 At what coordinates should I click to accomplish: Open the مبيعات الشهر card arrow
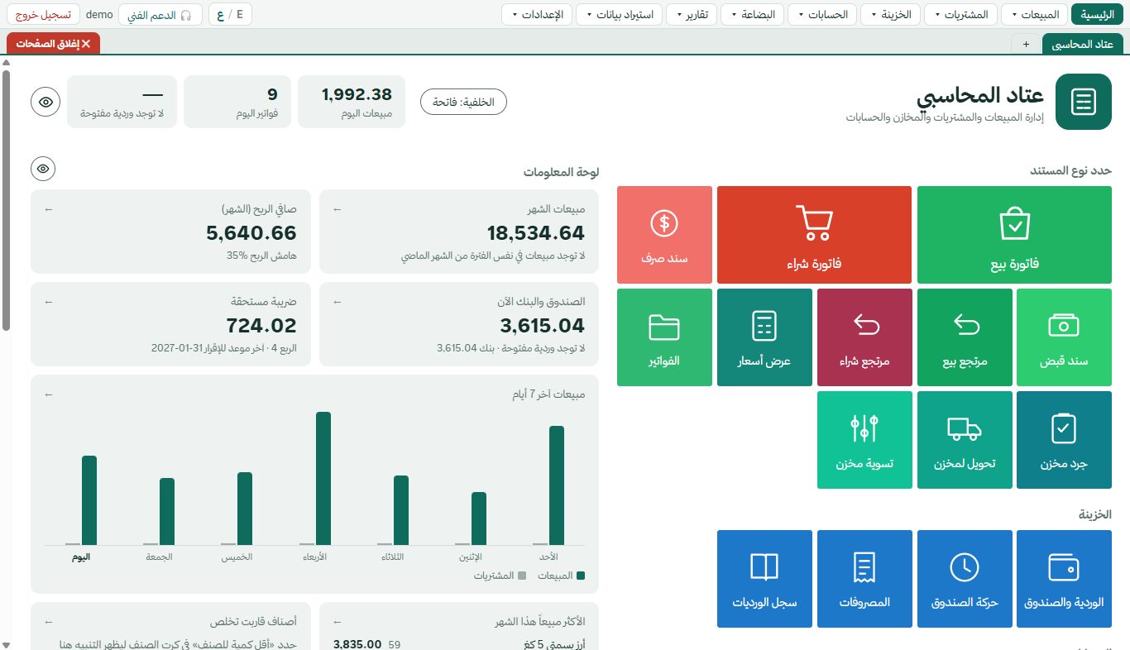(337, 209)
